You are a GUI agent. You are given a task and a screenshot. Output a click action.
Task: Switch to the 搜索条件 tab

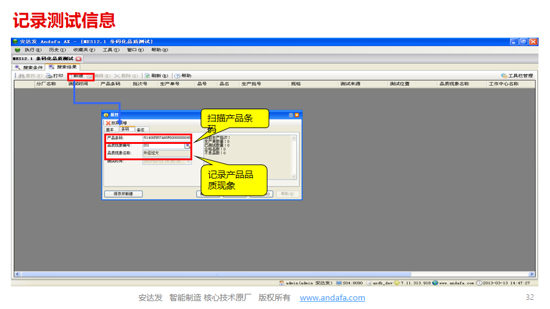(29, 67)
